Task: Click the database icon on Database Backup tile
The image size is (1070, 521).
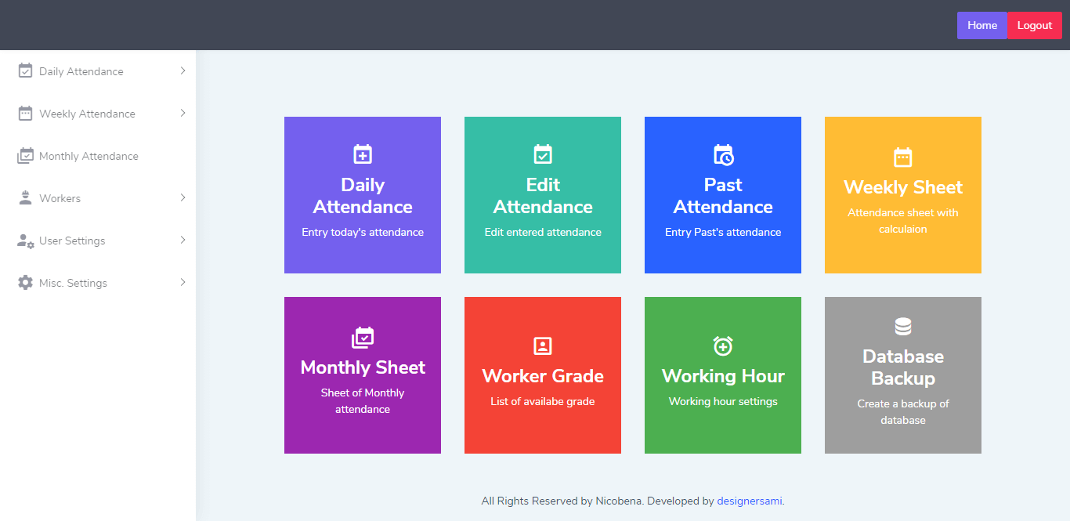Action: 903,326
